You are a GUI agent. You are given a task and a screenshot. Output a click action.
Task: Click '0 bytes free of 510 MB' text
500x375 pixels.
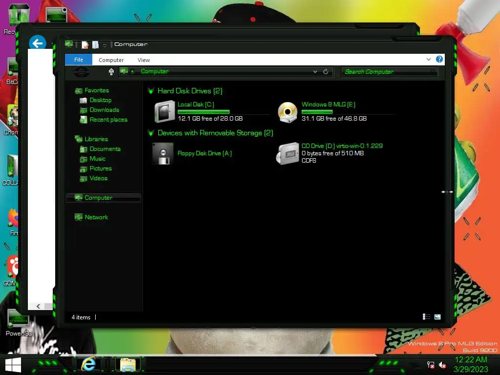tap(333, 153)
